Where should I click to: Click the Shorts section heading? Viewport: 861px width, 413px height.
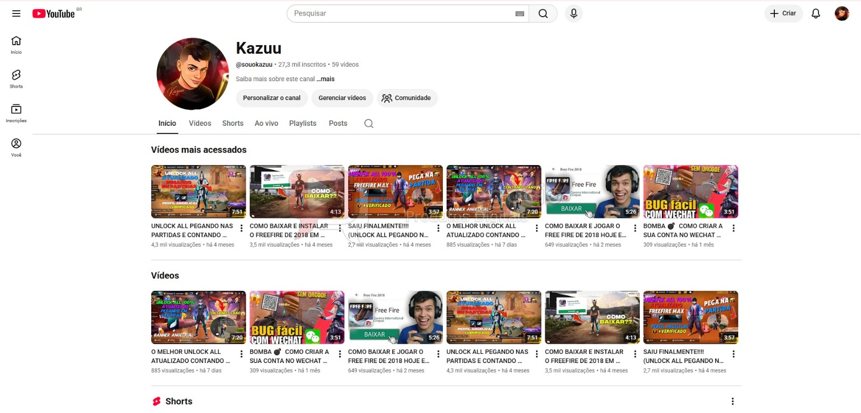click(x=179, y=401)
